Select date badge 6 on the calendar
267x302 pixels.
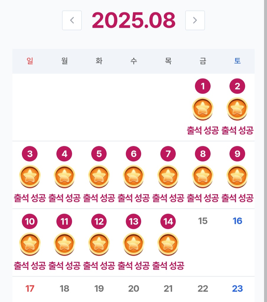133,154
